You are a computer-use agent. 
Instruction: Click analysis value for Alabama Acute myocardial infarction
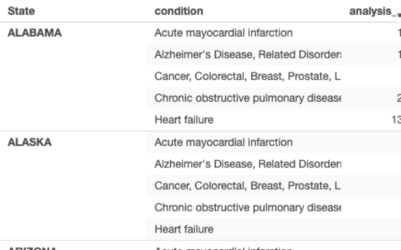398,33
